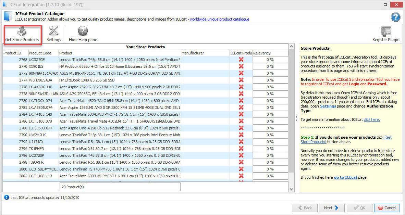
Task: Open the Settings wrench icon
Action: pos(54,31)
